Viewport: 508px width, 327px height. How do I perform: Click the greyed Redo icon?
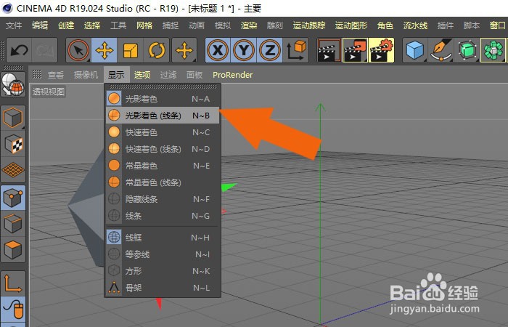pos(44,50)
